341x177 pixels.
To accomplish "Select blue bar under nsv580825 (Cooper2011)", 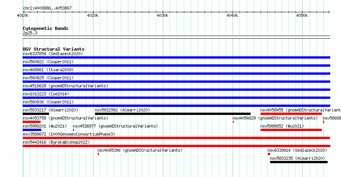I will pos(176,82).
